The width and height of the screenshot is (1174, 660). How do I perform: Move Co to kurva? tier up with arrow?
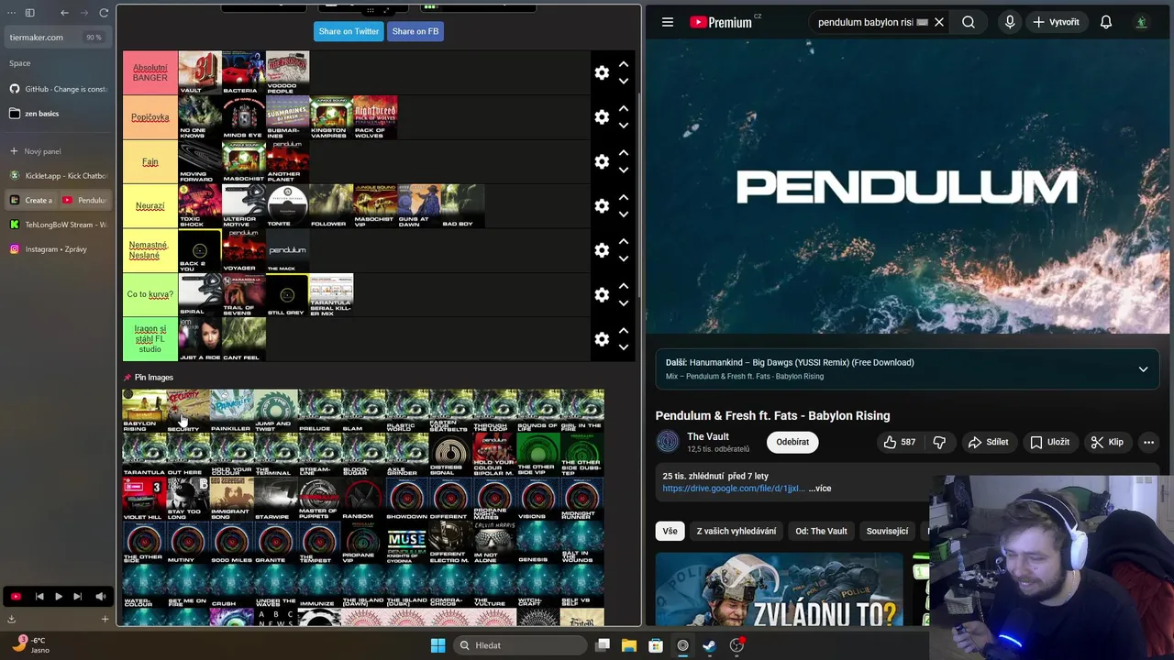624,285
